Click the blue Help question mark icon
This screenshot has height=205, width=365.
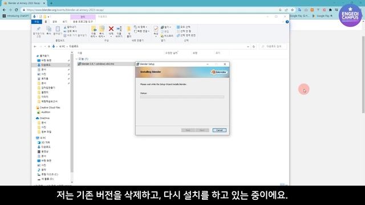point(287,22)
